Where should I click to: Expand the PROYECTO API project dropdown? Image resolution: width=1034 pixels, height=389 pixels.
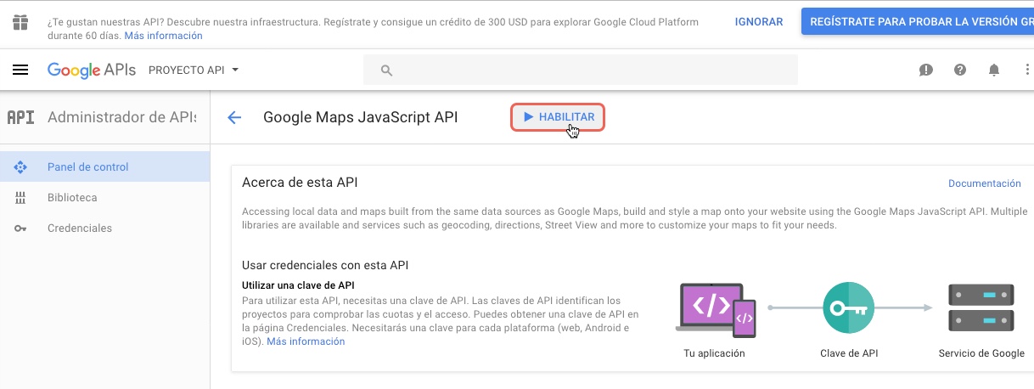194,70
